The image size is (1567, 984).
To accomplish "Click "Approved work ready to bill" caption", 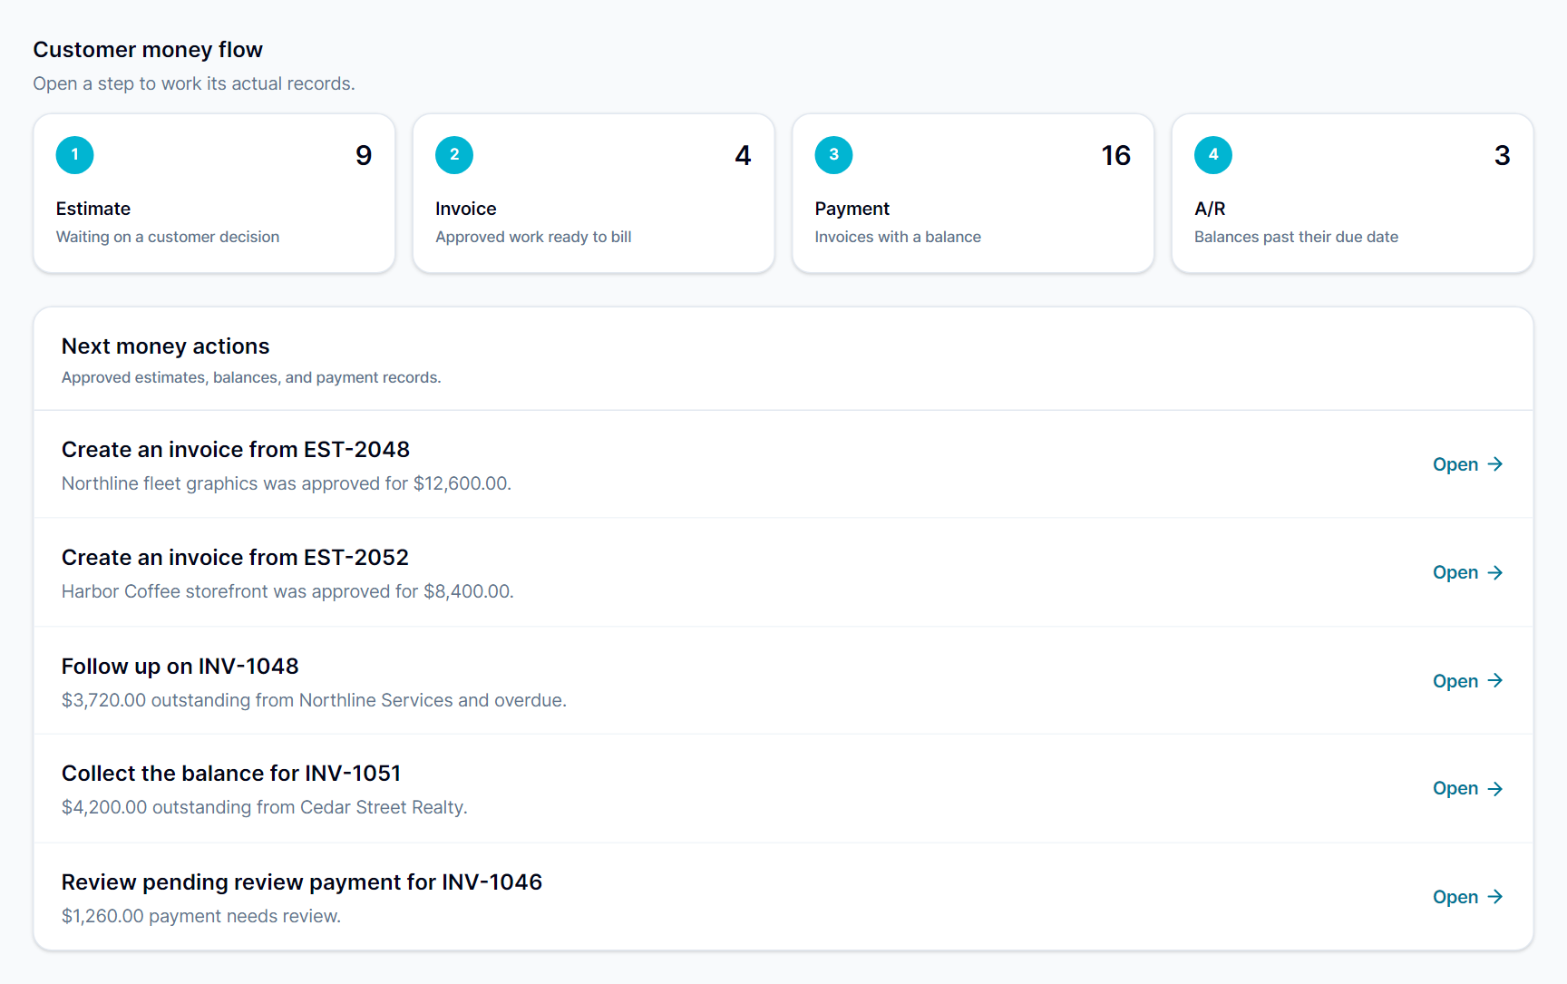I will (x=533, y=237).
